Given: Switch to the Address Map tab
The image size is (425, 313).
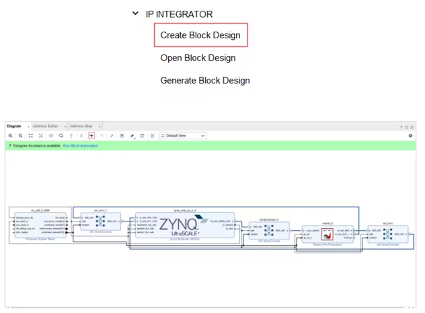Looking at the screenshot, I should pos(81,127).
